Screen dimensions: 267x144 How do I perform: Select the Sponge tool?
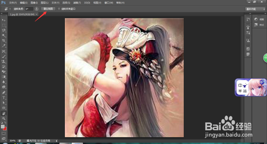click(x=3, y=87)
